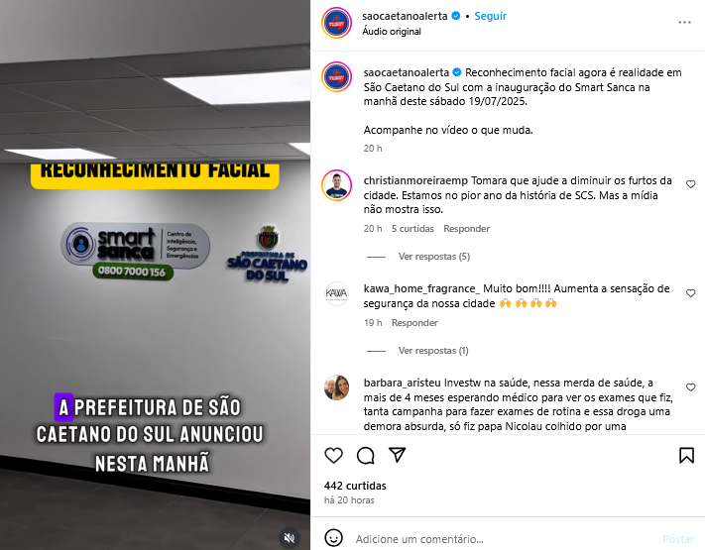Like the post with heart icon
Image resolution: width=705 pixels, height=550 pixels.
pos(333,456)
